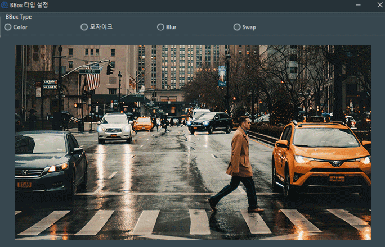Image resolution: width=385 pixels, height=247 pixels.
Task: Click the BBox 타입 설정 title text
Action: [x=29, y=5]
